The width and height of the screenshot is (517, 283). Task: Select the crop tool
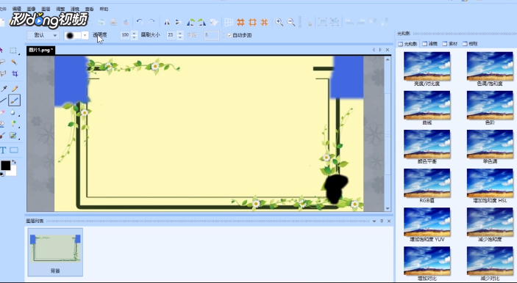click(x=15, y=73)
